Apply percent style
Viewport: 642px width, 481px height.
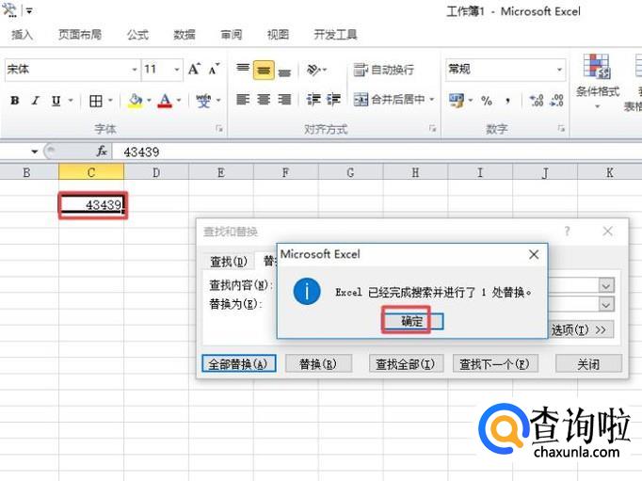(487, 101)
